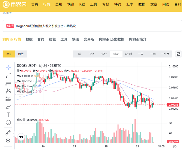The height and width of the screenshot is (150, 182).
Task: Click the zoom in magnifier tool
Action: [8, 141]
